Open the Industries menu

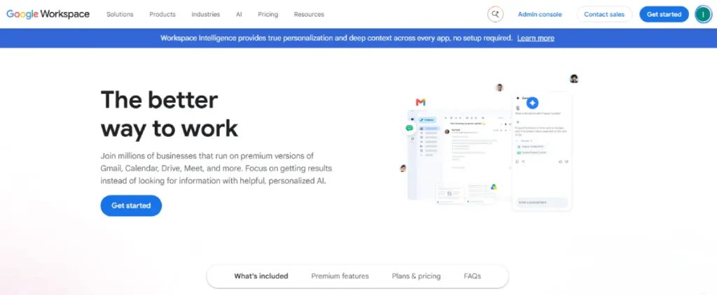click(206, 14)
